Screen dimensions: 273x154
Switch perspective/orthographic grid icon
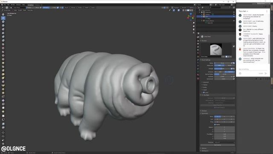(x=194, y=33)
